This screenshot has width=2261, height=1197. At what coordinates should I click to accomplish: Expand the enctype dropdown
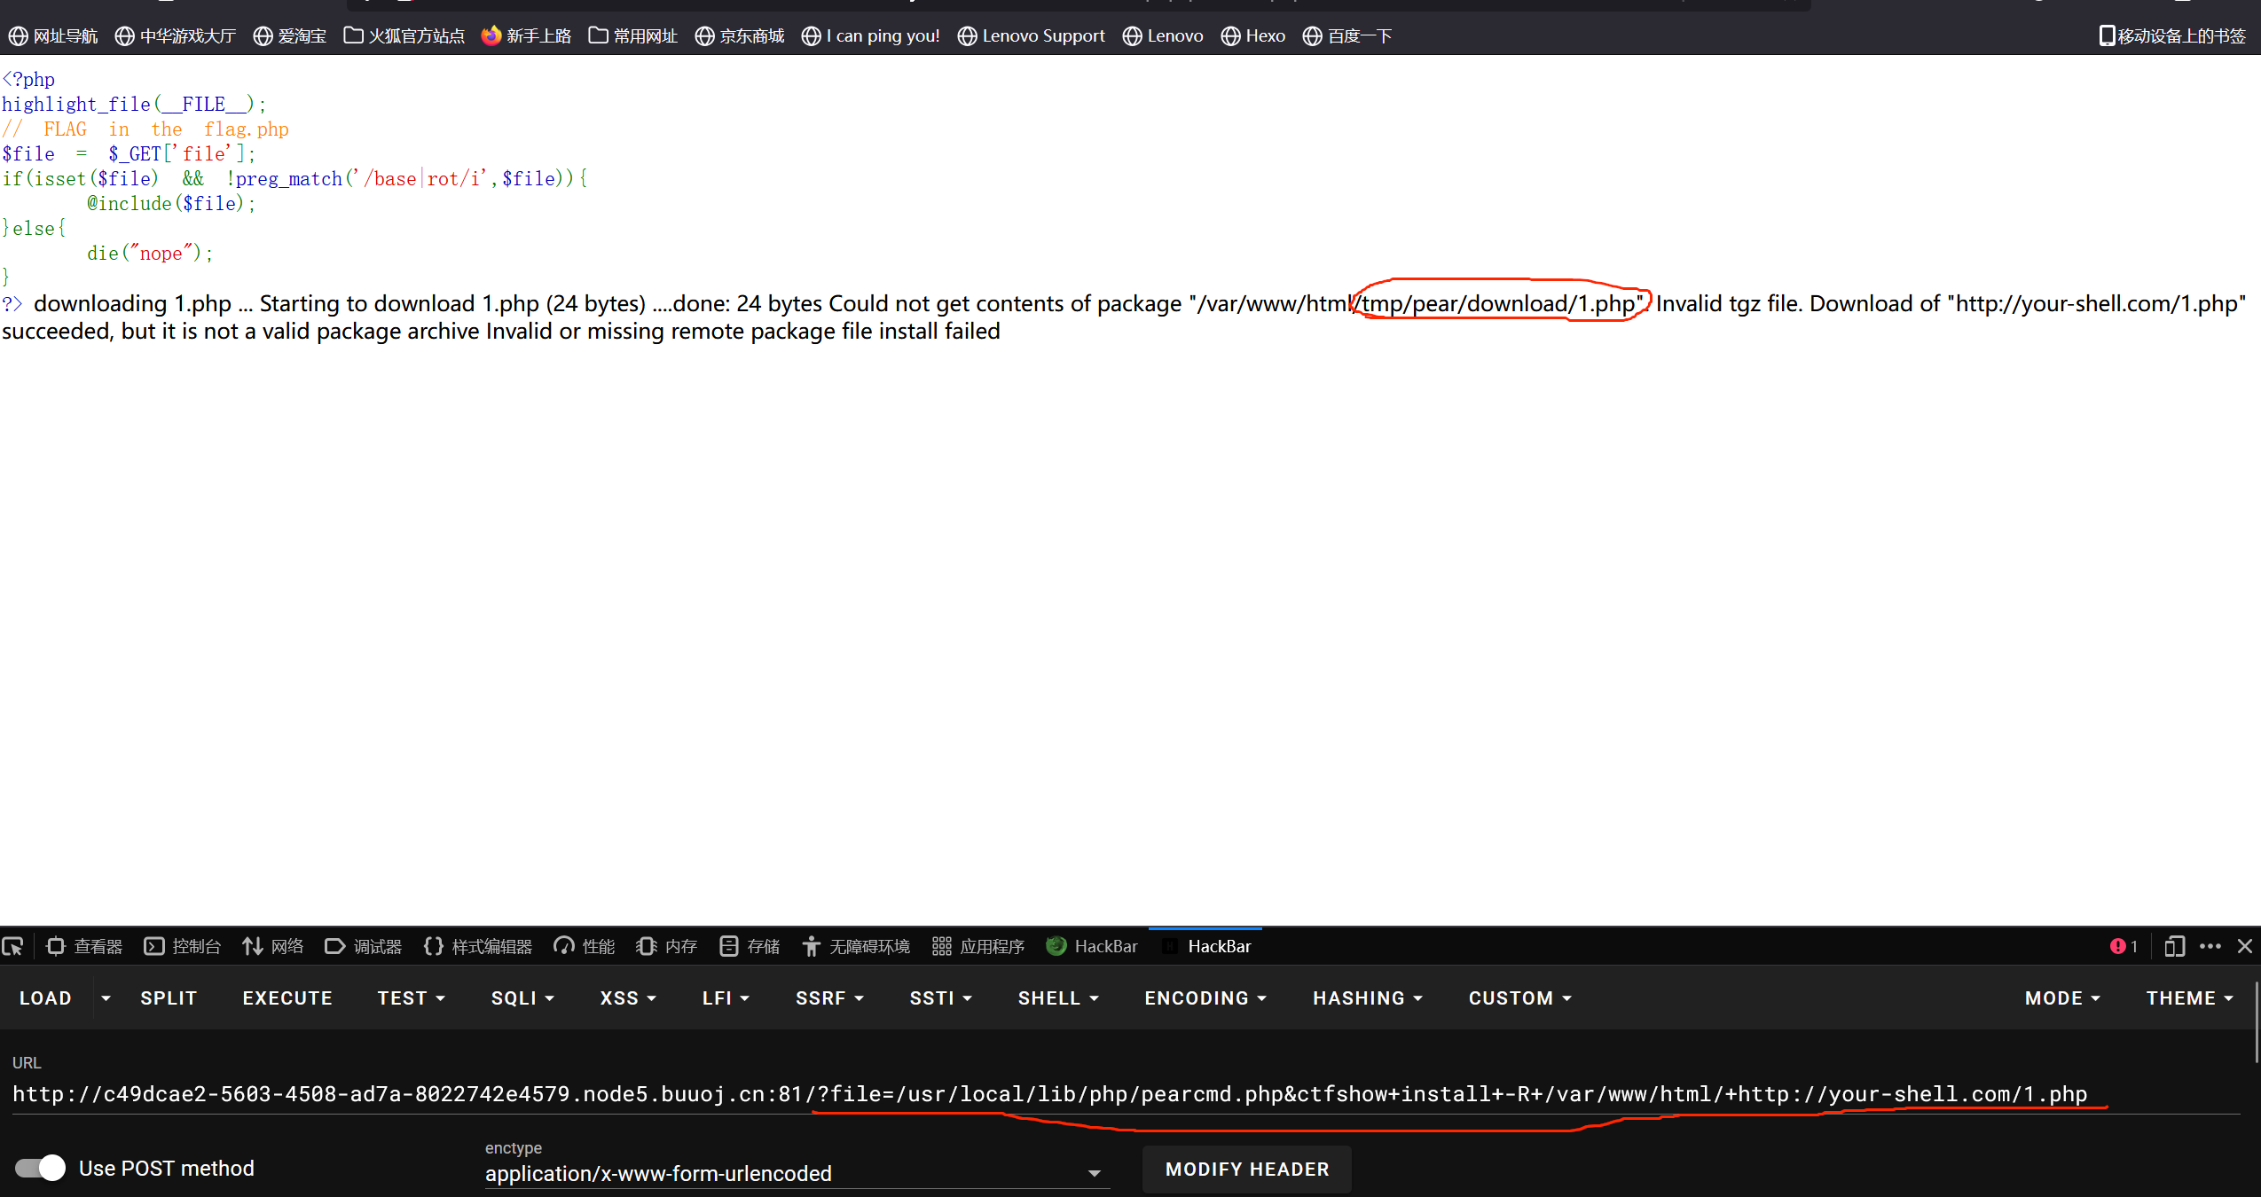1094,1173
